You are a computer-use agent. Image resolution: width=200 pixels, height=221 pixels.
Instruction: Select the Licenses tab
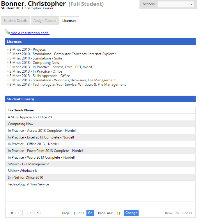pyautogui.click(x=69, y=21)
